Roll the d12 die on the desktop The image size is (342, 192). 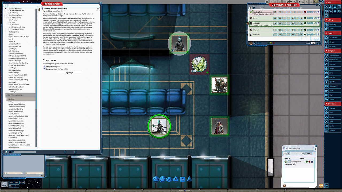click(162, 179)
